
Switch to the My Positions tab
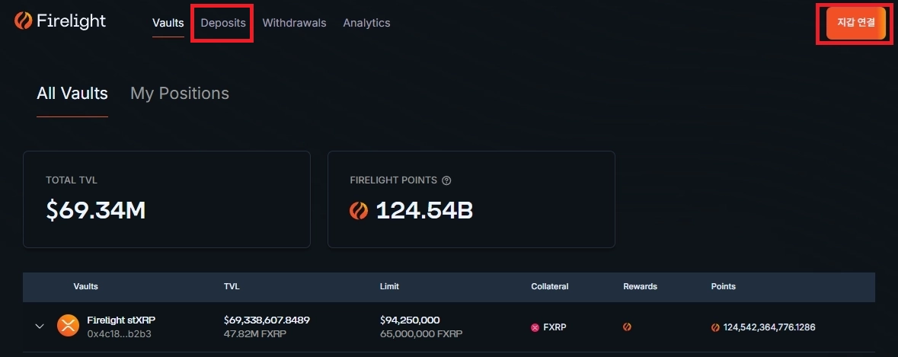pyautogui.click(x=180, y=94)
